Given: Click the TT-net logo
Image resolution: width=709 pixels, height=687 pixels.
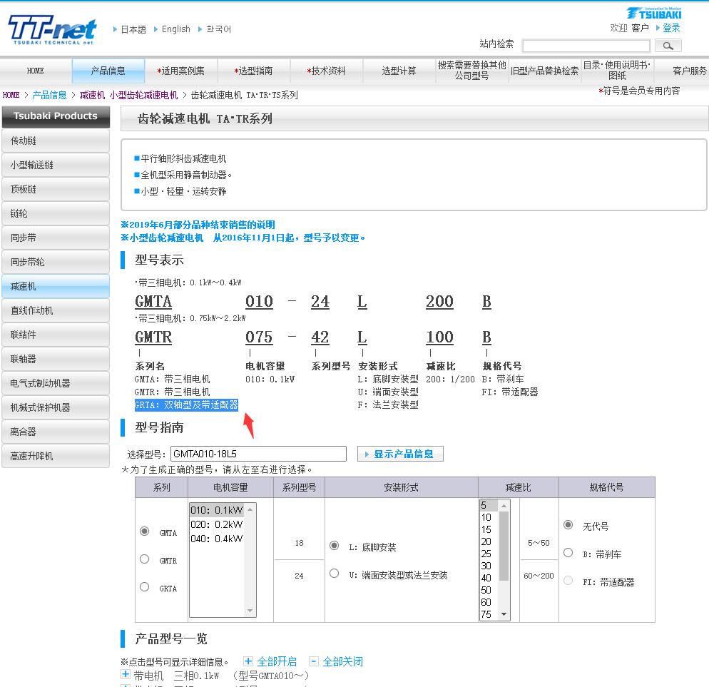Looking at the screenshot, I should point(52,29).
